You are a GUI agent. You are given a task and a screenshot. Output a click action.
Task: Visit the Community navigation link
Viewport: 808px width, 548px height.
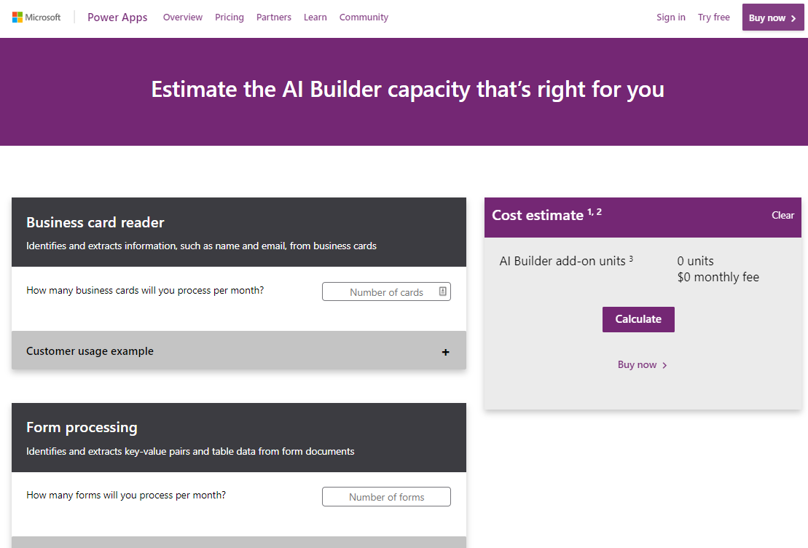364,17
